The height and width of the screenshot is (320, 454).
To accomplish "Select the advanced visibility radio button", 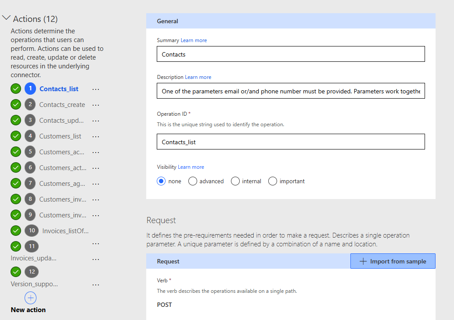I will (x=192, y=181).
